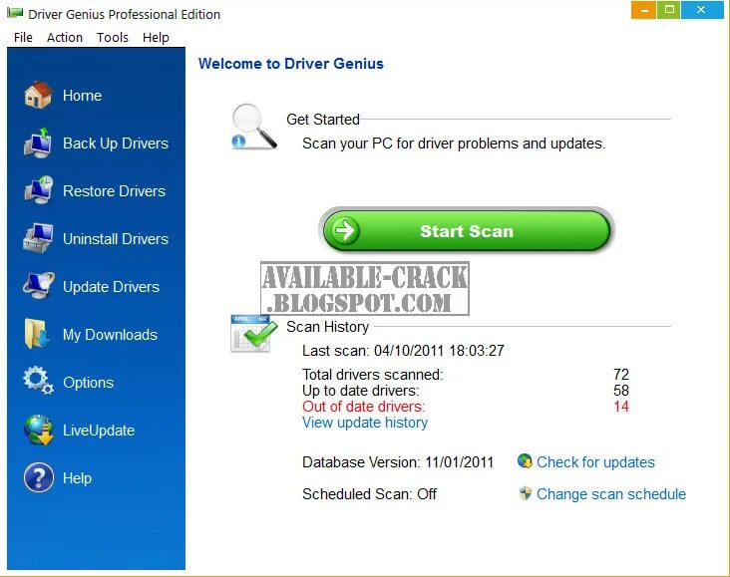730x577 pixels.
Task: Close the Driver Genius window
Action: click(x=701, y=10)
